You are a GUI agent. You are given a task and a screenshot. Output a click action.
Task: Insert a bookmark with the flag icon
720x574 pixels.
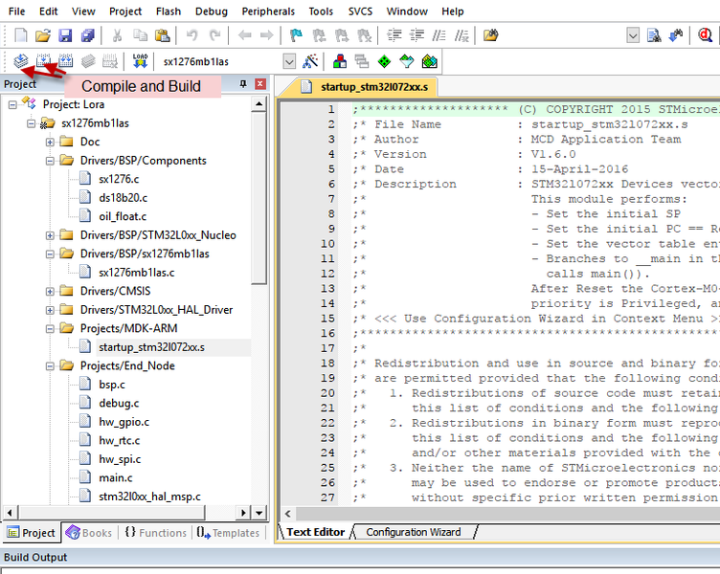point(296,35)
